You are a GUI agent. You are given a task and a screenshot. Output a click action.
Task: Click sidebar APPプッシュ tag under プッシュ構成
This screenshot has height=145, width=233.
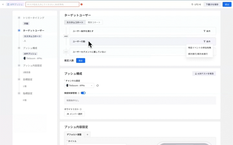click(x=30, y=54)
